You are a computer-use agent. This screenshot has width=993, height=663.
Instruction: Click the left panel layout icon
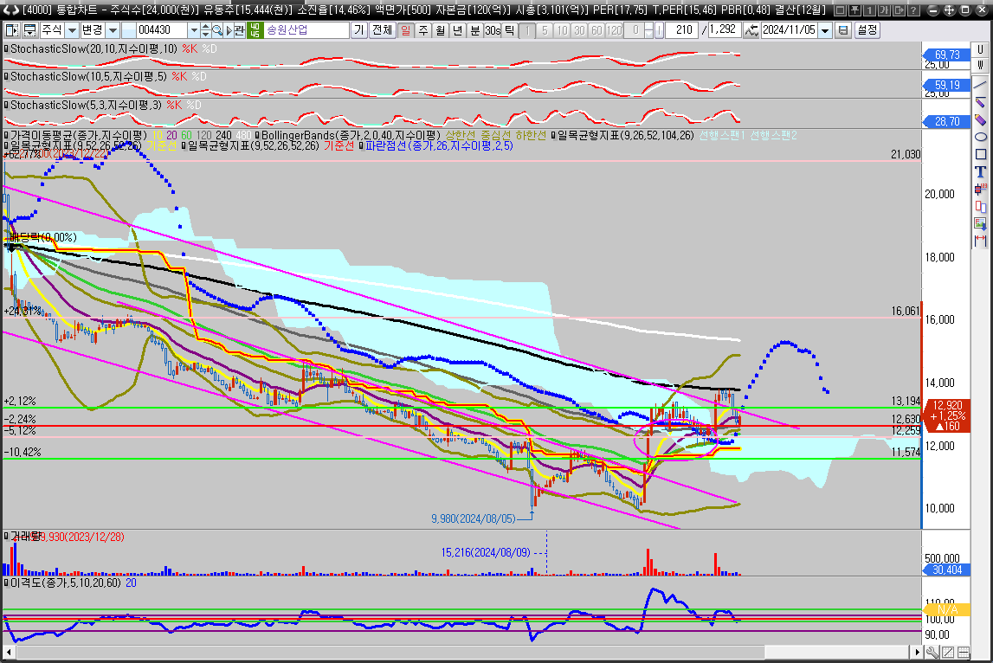pos(11,29)
